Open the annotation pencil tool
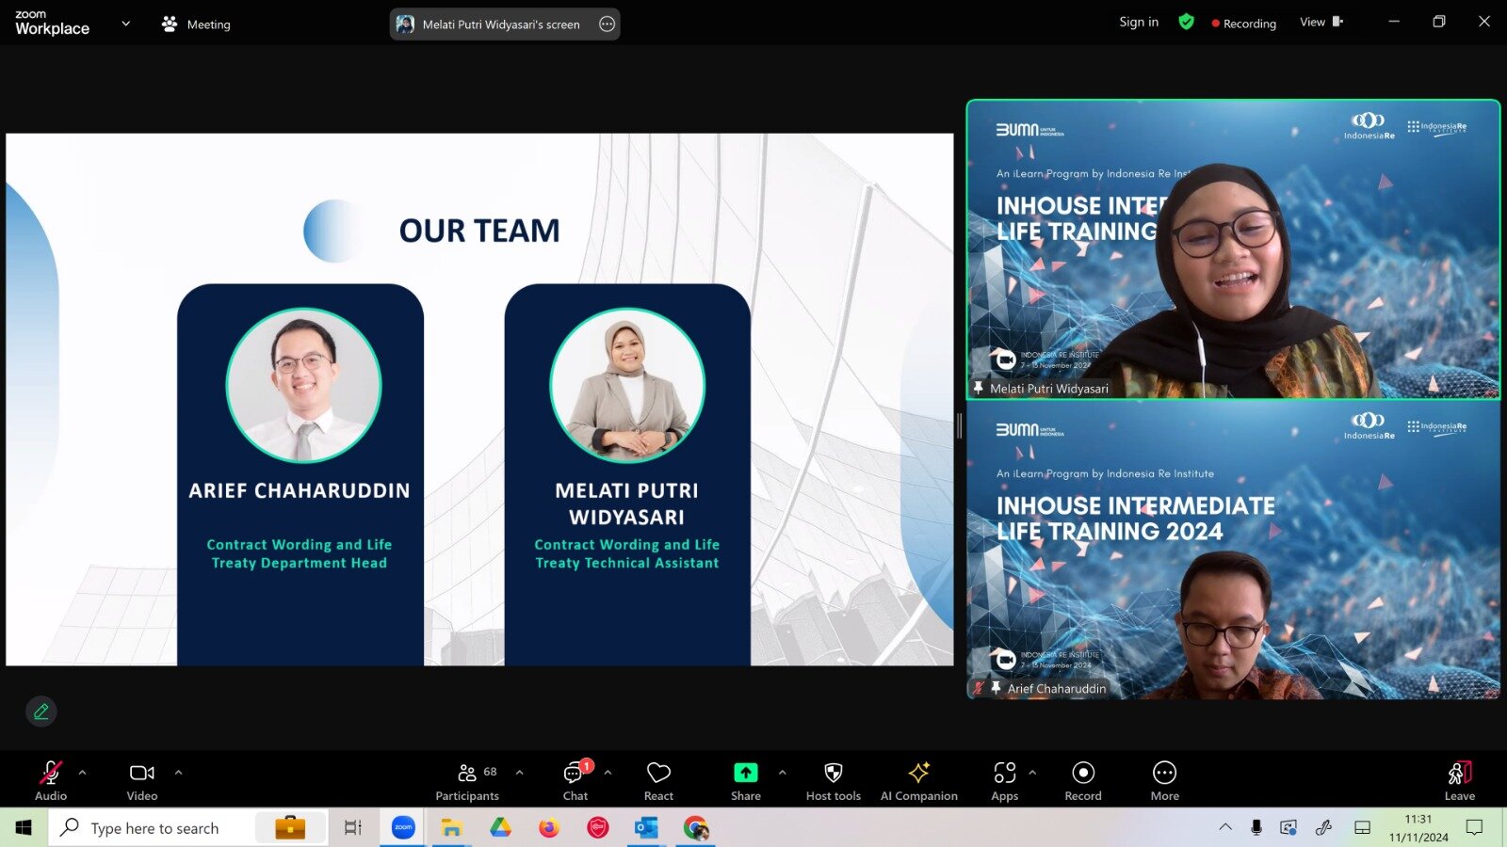This screenshot has width=1507, height=847. [x=41, y=711]
